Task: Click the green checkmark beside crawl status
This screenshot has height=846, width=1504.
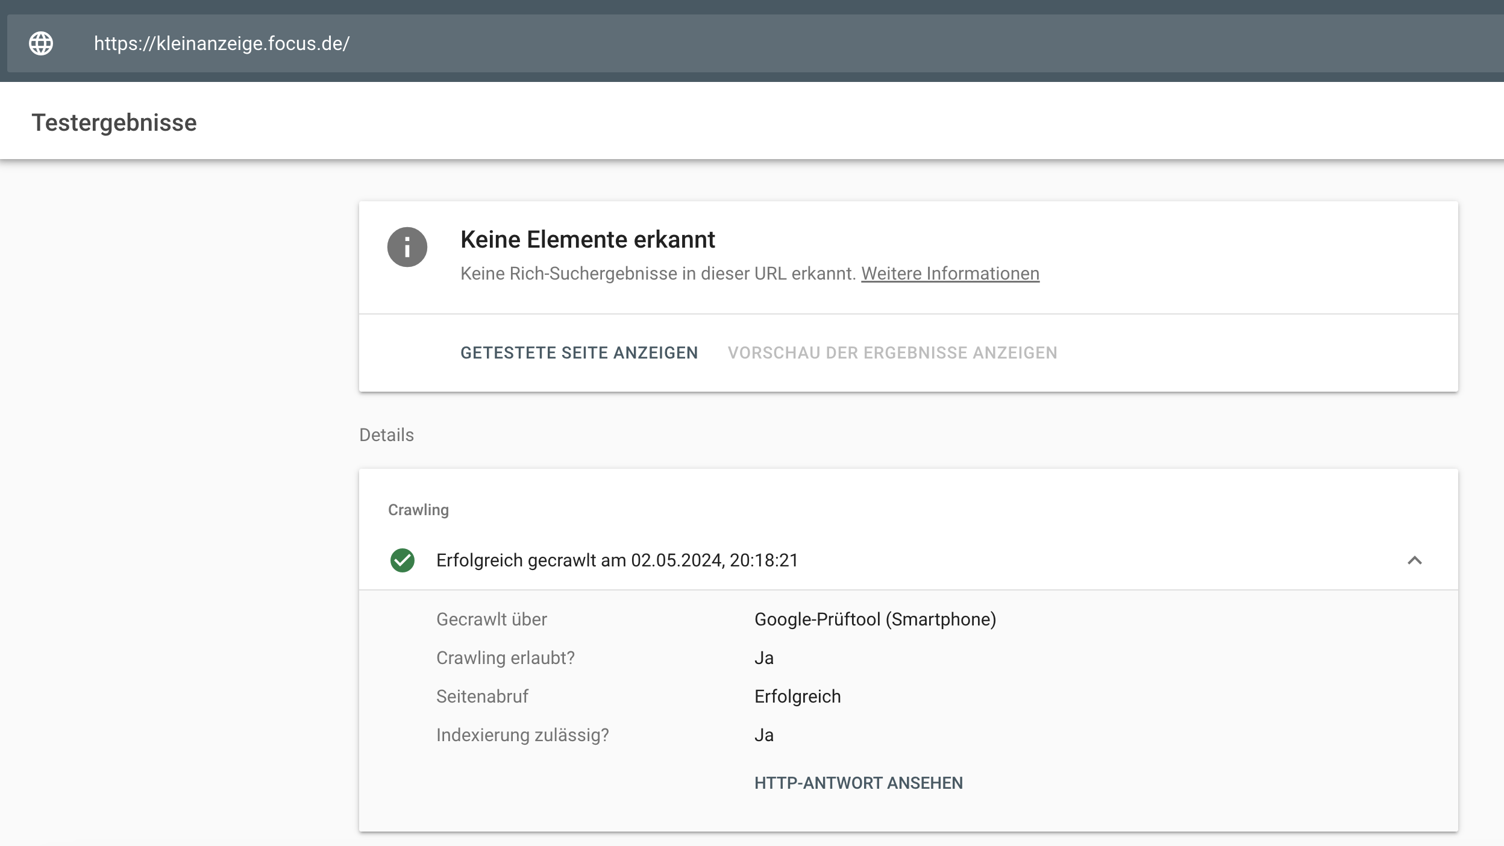Action: coord(403,560)
